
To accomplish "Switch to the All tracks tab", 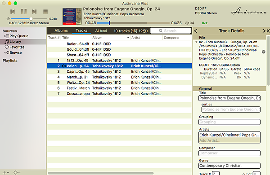I will [x=101, y=31].
